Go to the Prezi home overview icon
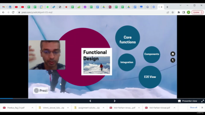Image resolution: width=205 pixels, height=115 pixels. (x=173, y=54)
